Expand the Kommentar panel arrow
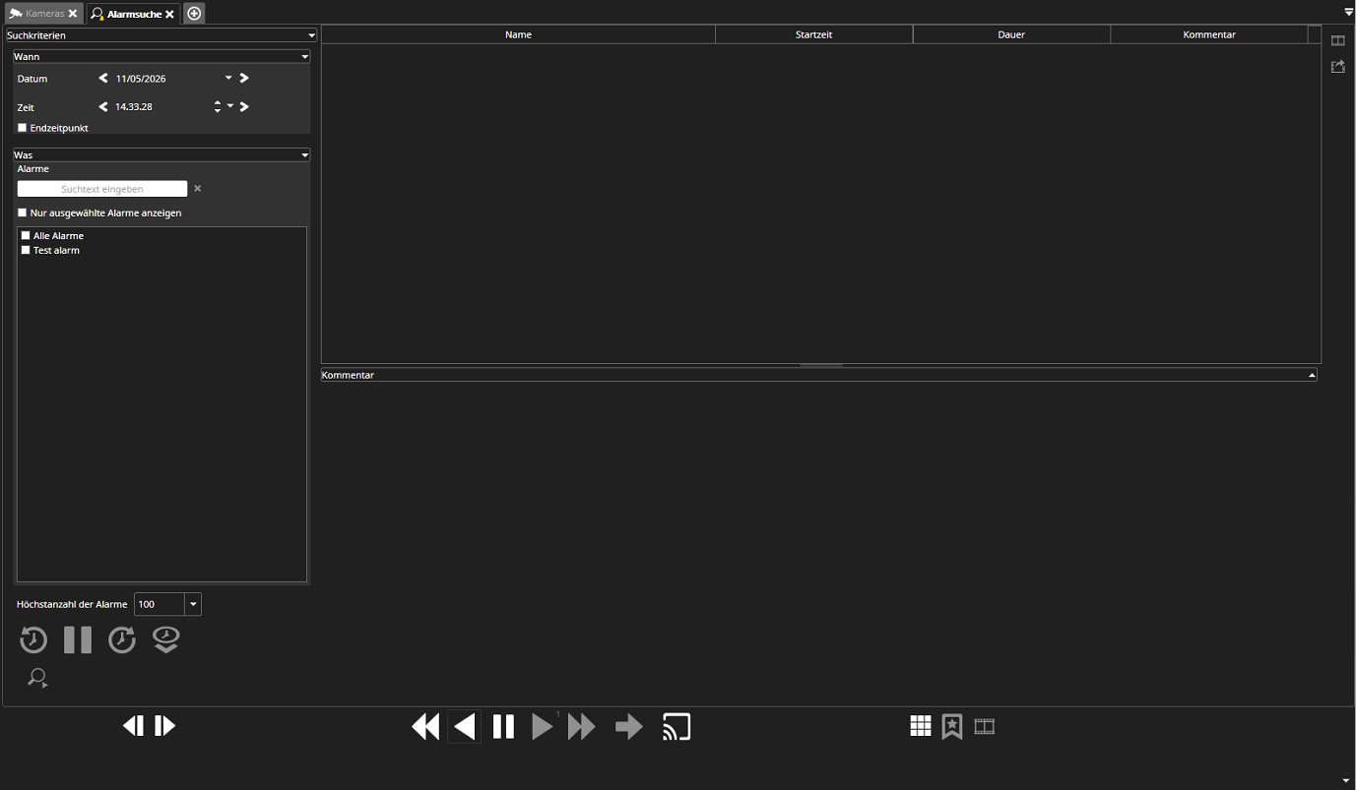 [1312, 375]
